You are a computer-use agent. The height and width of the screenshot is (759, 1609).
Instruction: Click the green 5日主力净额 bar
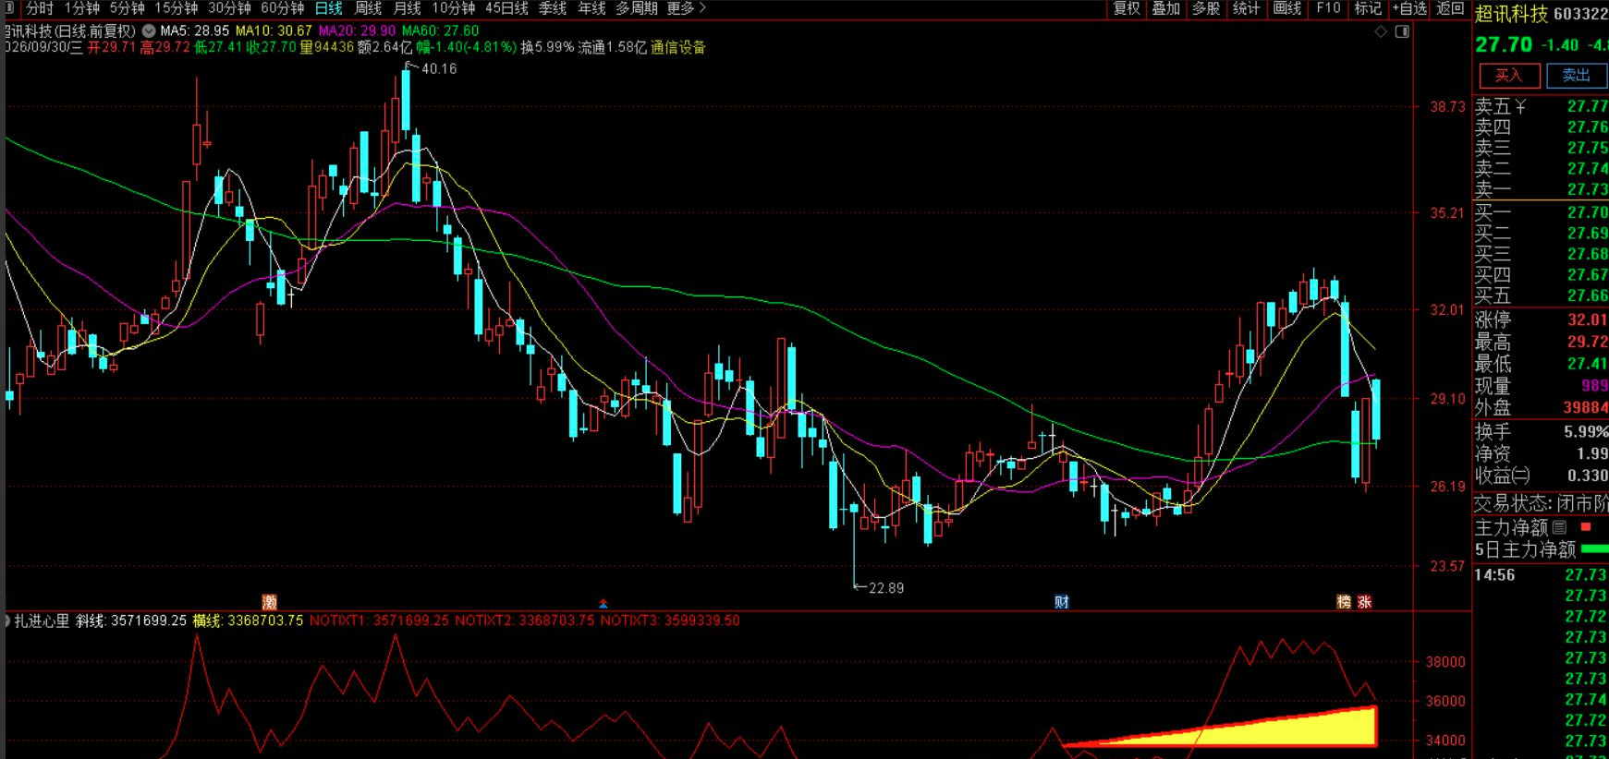(1595, 549)
